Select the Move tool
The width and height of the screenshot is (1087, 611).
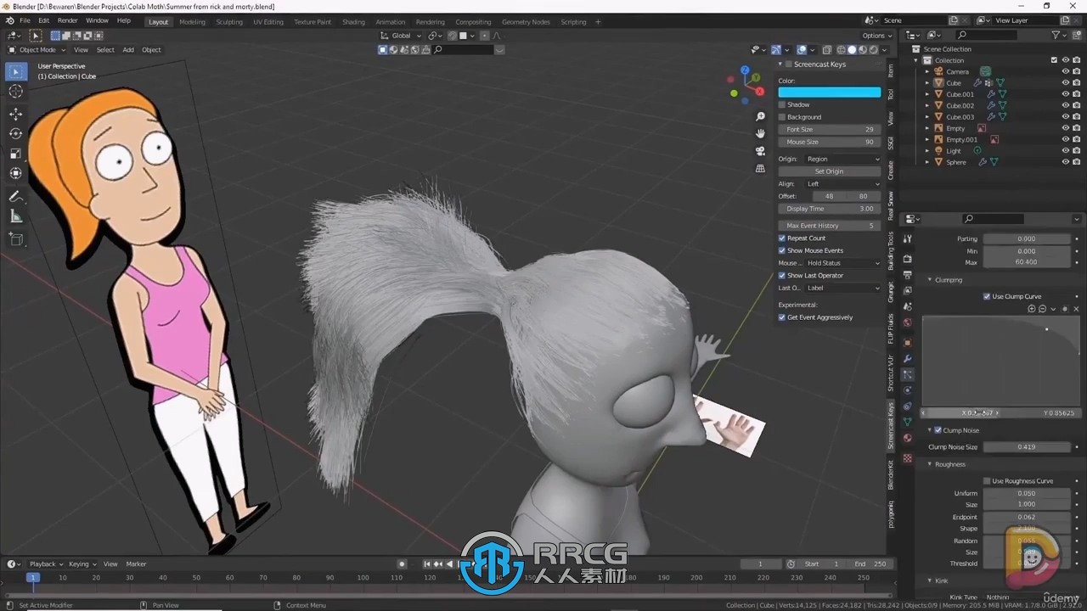16,114
